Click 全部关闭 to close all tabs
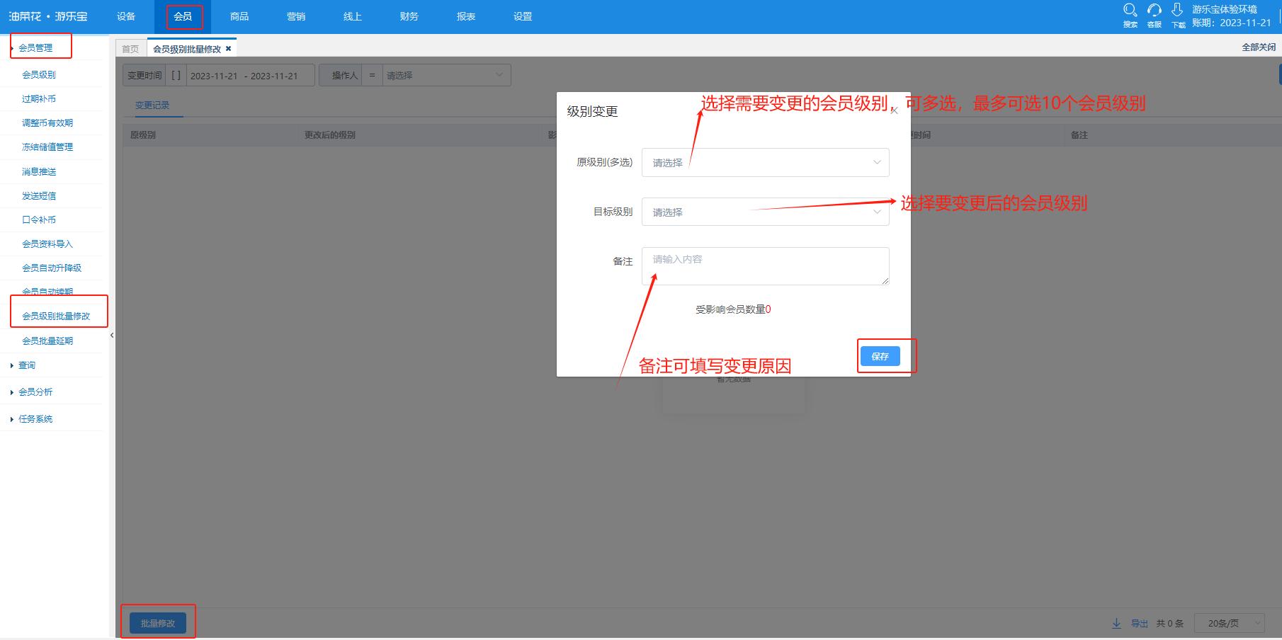 (1259, 47)
